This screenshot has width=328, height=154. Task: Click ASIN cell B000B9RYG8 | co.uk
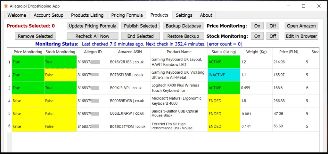tap(130, 101)
